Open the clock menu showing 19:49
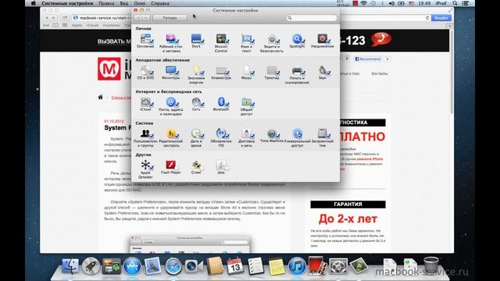The height and width of the screenshot is (281, 500). pyautogui.click(x=424, y=3)
